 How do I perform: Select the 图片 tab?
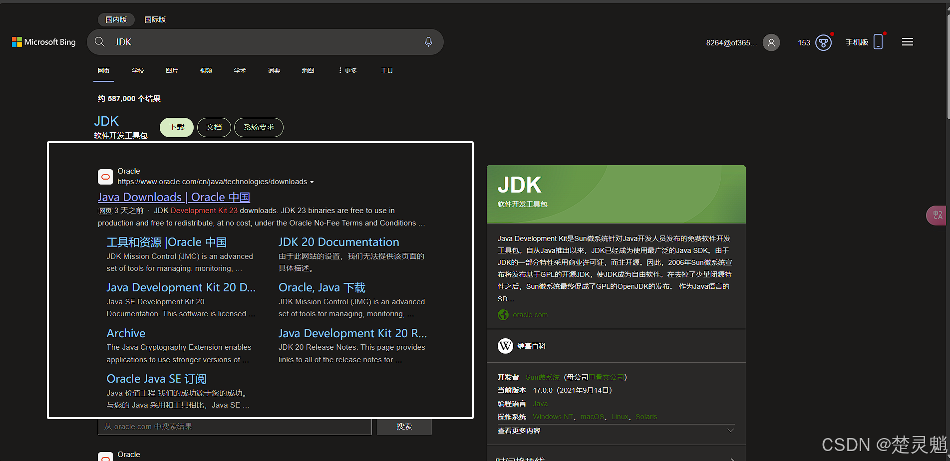click(x=172, y=71)
